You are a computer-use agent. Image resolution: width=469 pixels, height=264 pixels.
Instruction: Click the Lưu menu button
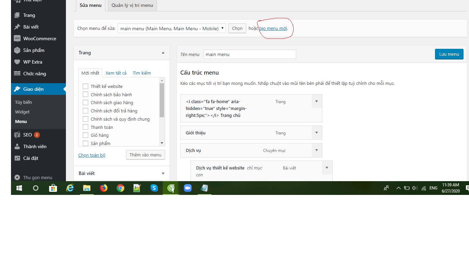(x=449, y=54)
